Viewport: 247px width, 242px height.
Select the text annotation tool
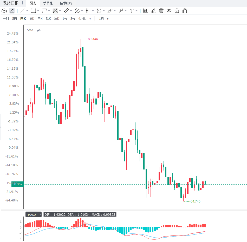point(132,11)
